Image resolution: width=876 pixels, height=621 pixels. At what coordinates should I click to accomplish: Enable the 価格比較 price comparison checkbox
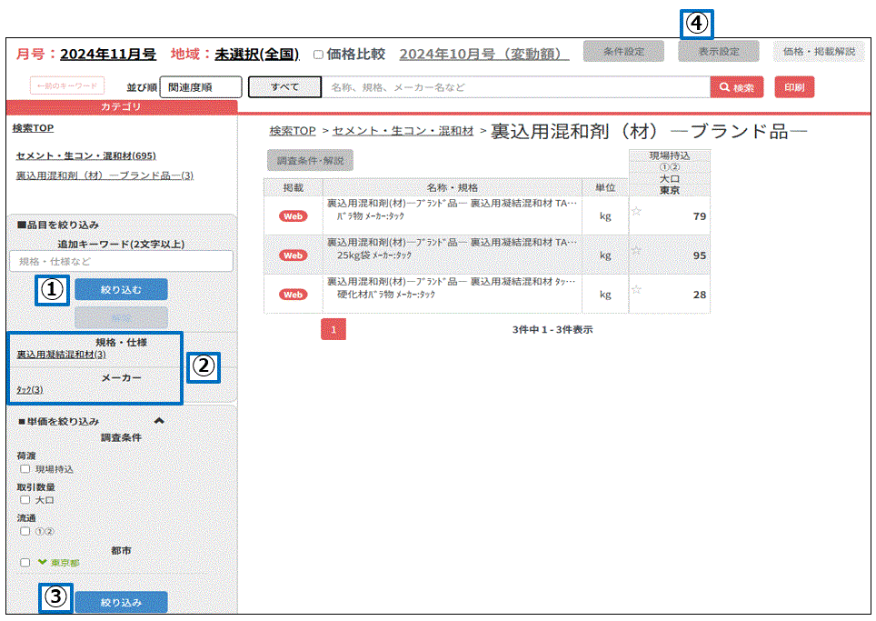[318, 55]
